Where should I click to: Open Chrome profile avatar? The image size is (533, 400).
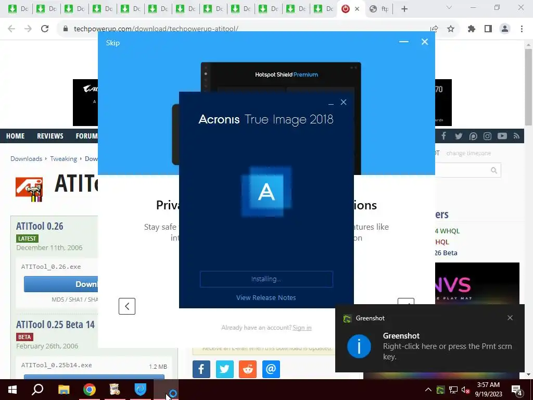pos(505,29)
